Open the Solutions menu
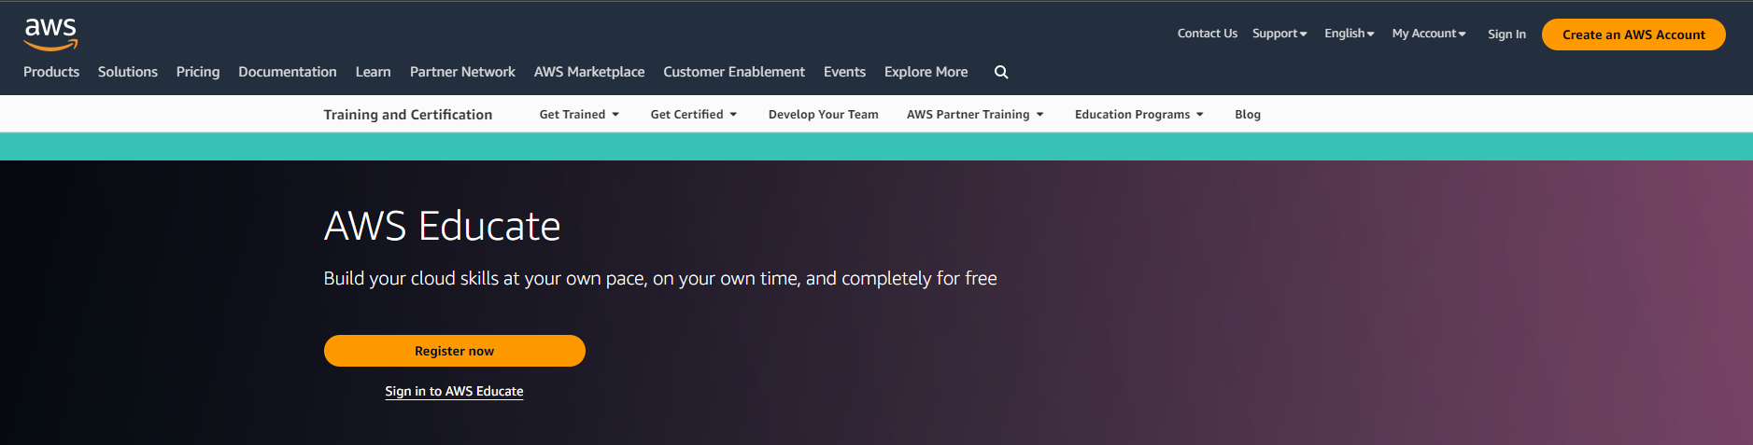 [128, 72]
